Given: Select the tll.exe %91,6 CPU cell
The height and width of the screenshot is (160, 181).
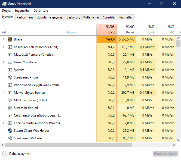Looking at the screenshot, I should [106, 39].
